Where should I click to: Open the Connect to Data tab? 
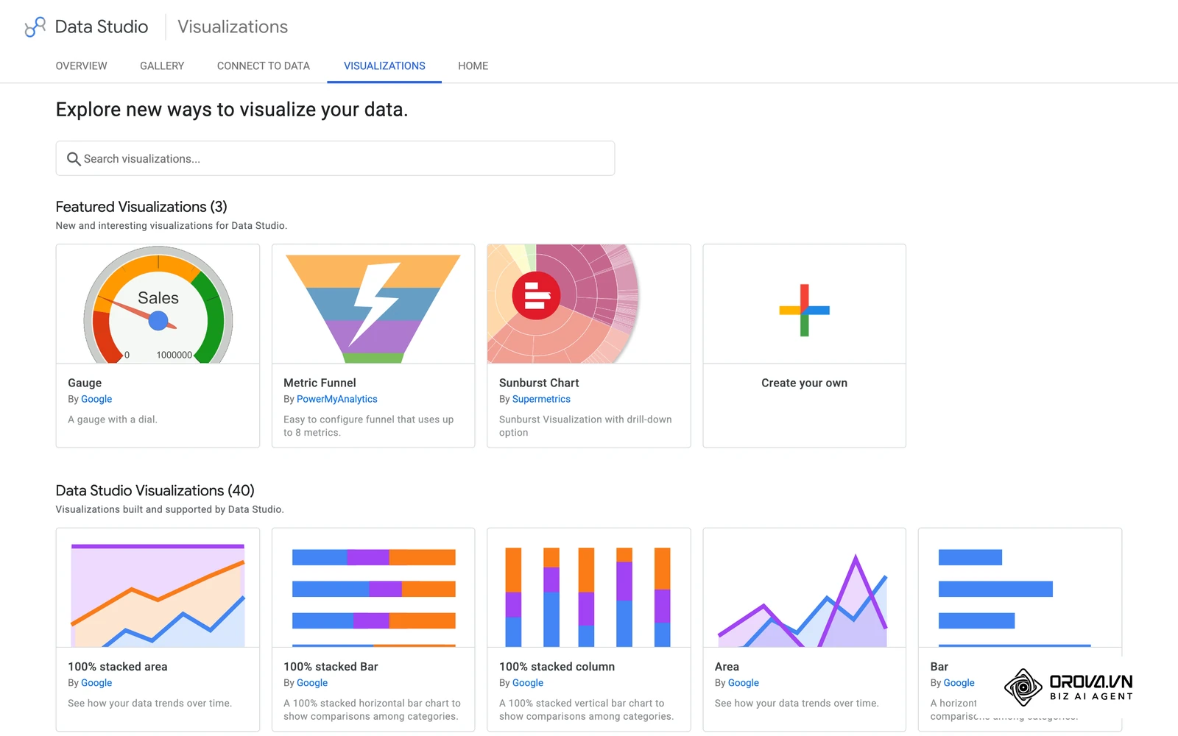(264, 66)
